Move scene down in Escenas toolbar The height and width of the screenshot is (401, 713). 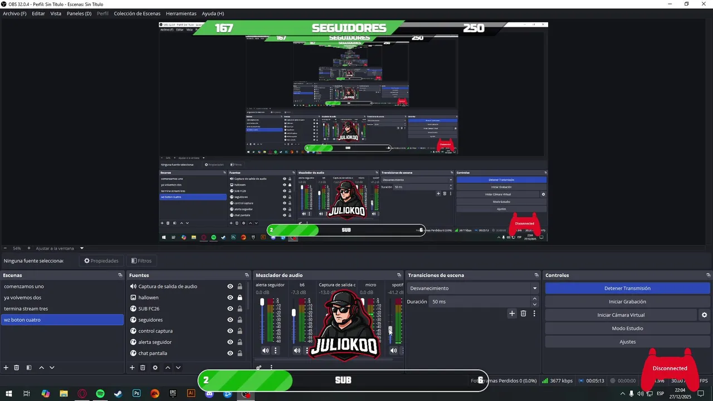(x=52, y=368)
